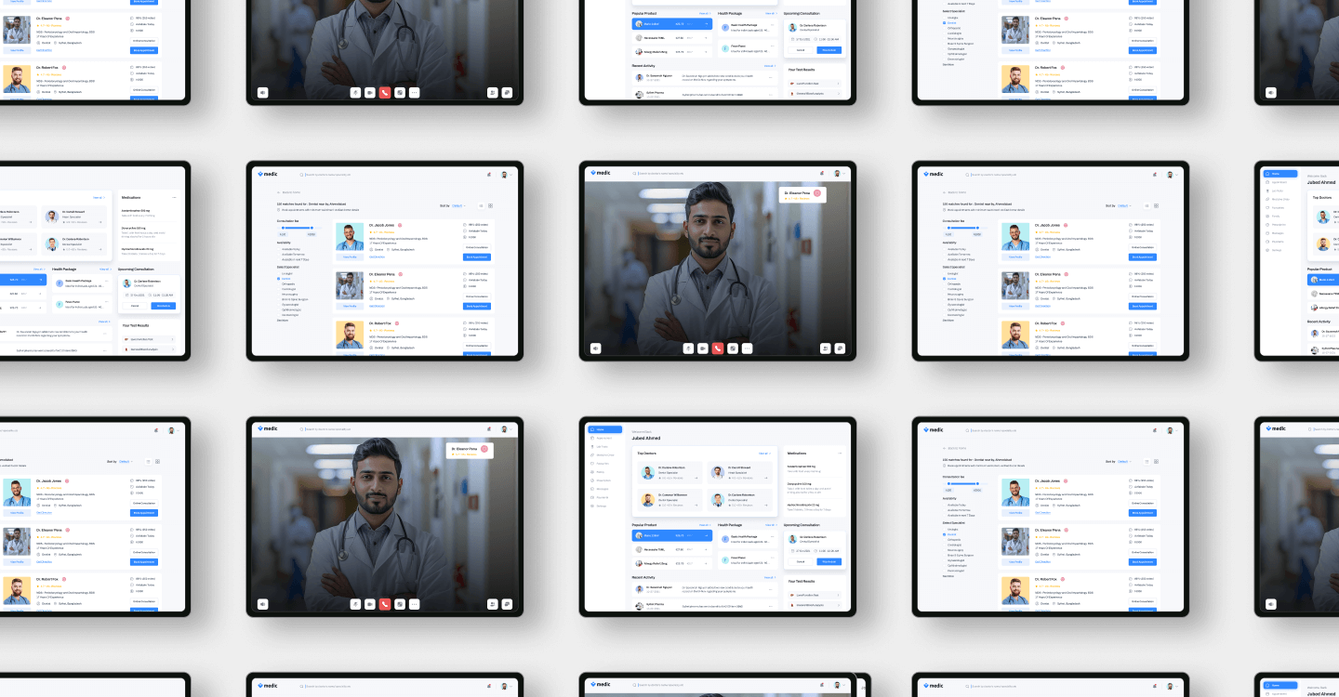This screenshot has width=1339, height=697.
Task: Toggle the camera icon in call controls
Action: 703,348
